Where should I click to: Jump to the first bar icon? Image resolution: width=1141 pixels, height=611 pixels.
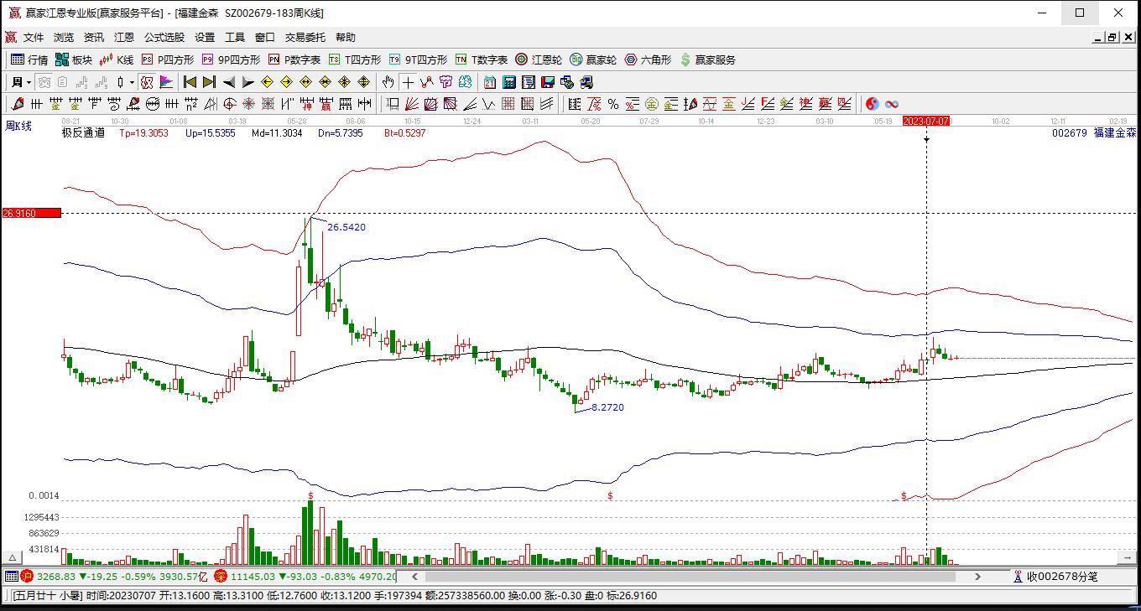tap(190, 82)
